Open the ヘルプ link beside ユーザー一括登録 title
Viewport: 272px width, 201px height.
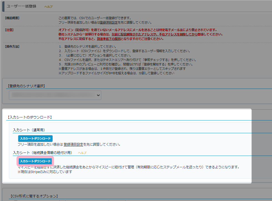(x=48, y=6)
